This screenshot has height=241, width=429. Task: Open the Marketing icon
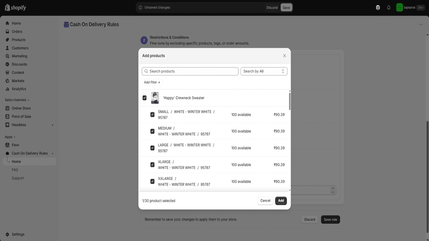[x=7, y=56]
